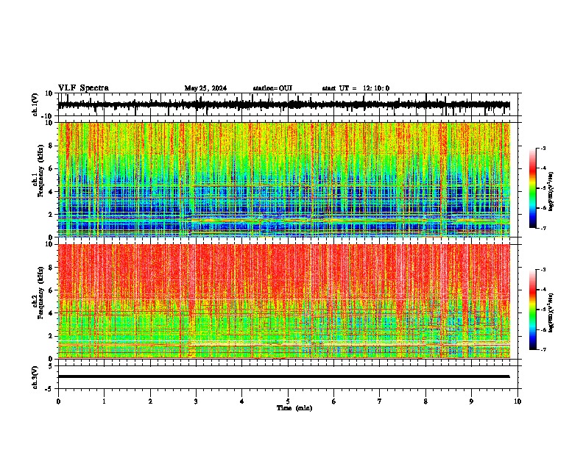Click the "-3" tick on ch.1 colorbar

(x=543, y=149)
